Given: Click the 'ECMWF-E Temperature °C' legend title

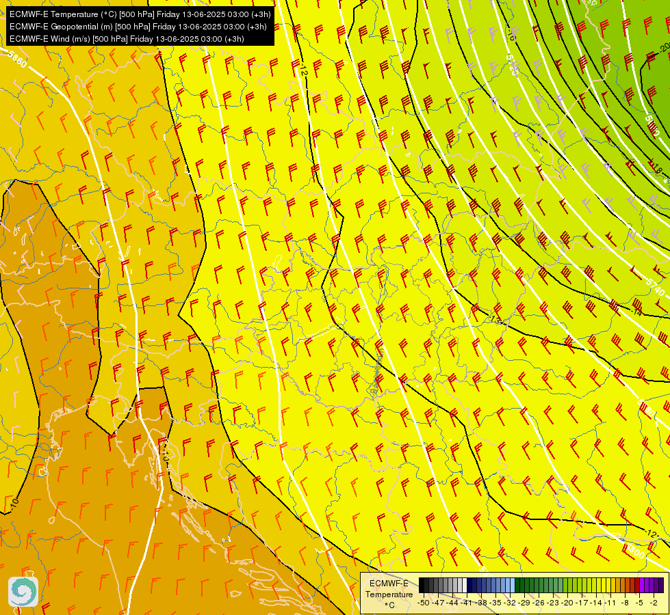Looking at the screenshot, I should (x=389, y=594).
